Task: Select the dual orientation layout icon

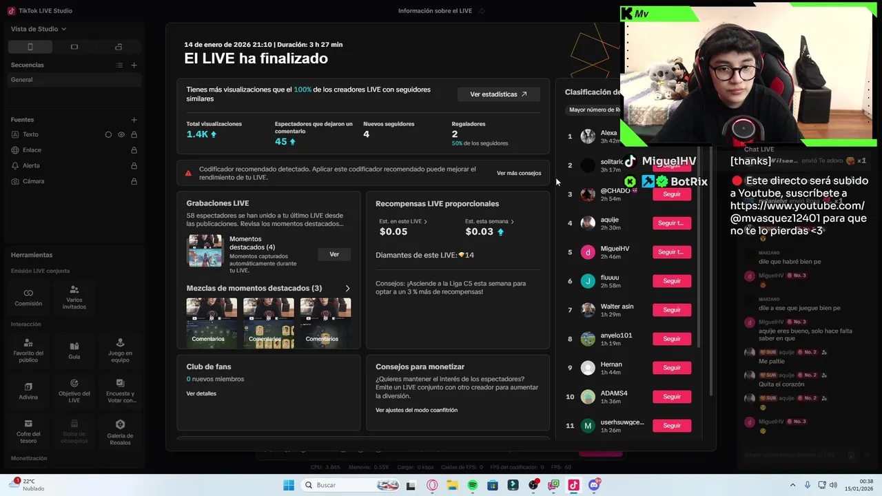Action: [x=119, y=47]
